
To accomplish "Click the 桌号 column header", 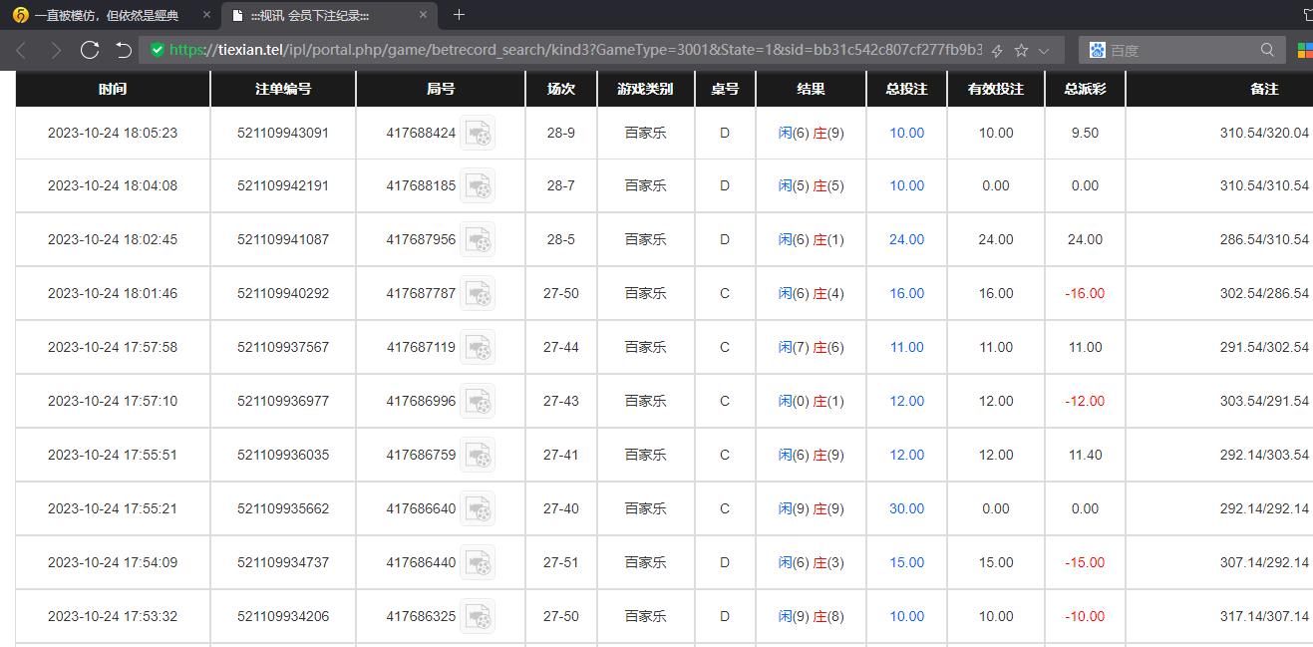I will coord(725,89).
